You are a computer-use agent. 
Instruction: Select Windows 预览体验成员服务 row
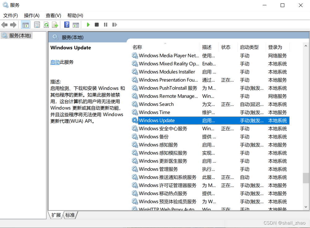(x=210, y=201)
